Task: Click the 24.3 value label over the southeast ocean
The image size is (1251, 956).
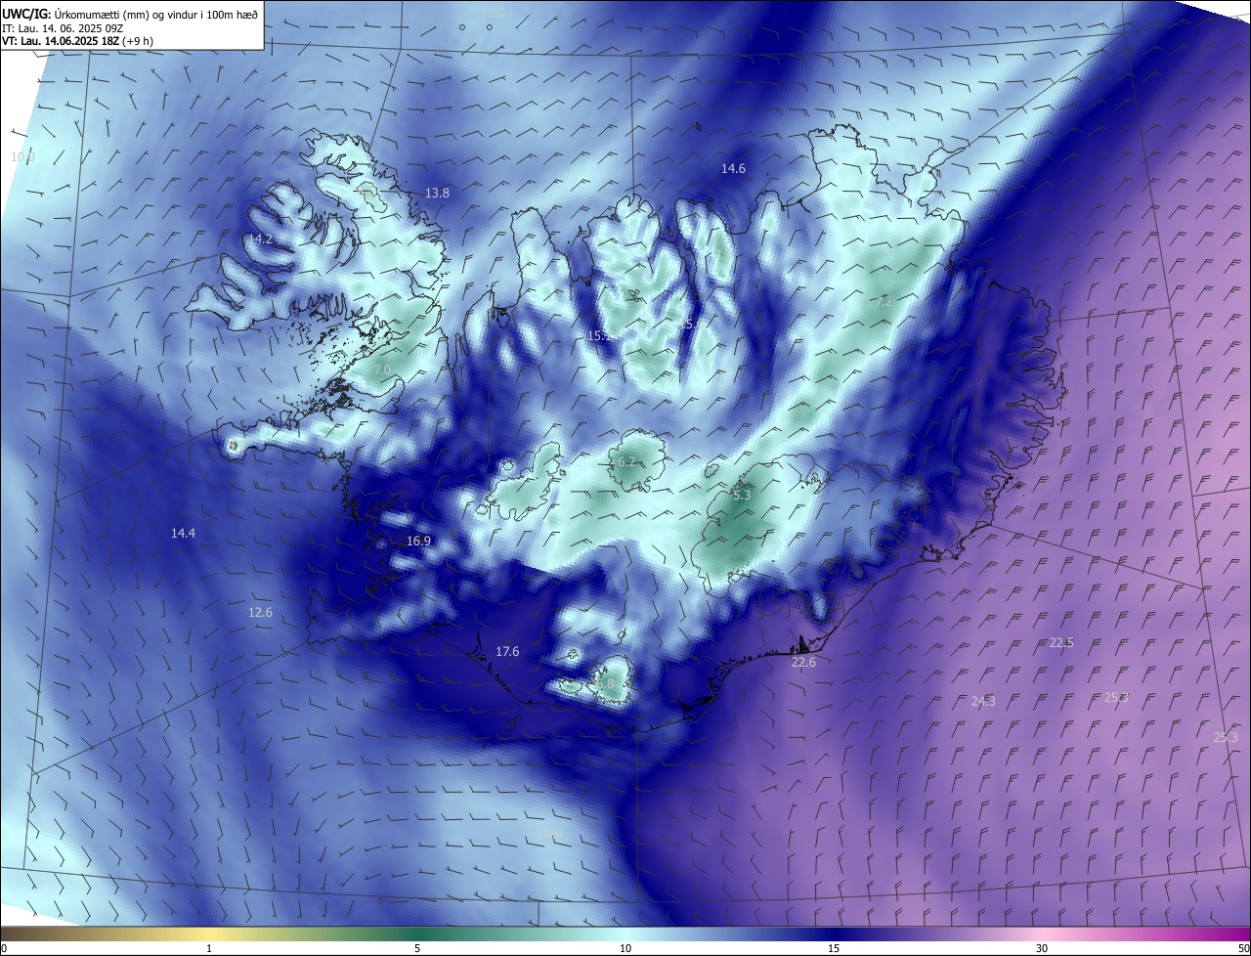Action: click(x=983, y=702)
